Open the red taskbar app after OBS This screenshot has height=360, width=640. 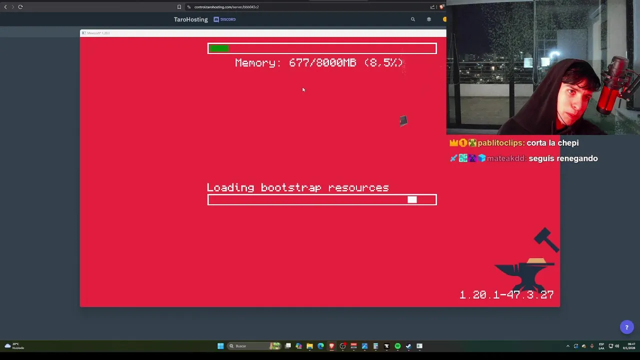coord(353,346)
